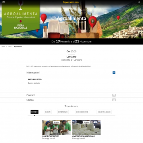Screen dimensions: 143x143
Task: Open the Caseificio San Giovanni photo
Action: [87, 128]
